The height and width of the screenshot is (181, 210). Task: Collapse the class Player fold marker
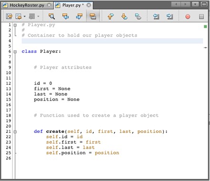(x=15, y=51)
